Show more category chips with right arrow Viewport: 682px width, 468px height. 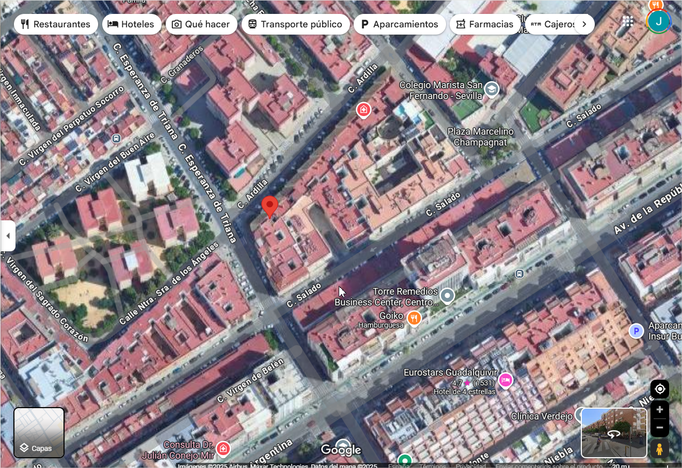coord(584,24)
